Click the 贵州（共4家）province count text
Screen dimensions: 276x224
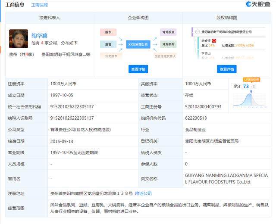tap(22, 55)
